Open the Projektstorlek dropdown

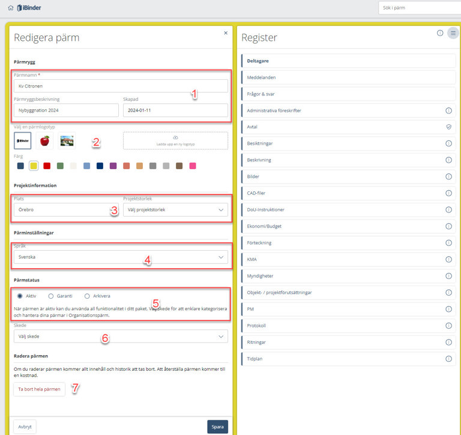click(175, 210)
